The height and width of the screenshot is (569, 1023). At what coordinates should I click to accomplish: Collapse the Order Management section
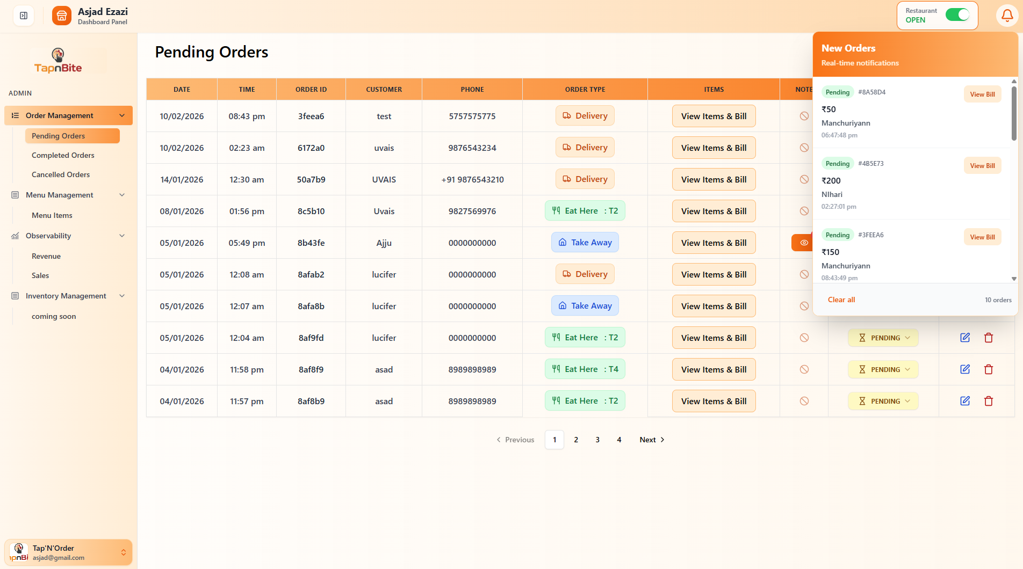[x=122, y=115]
